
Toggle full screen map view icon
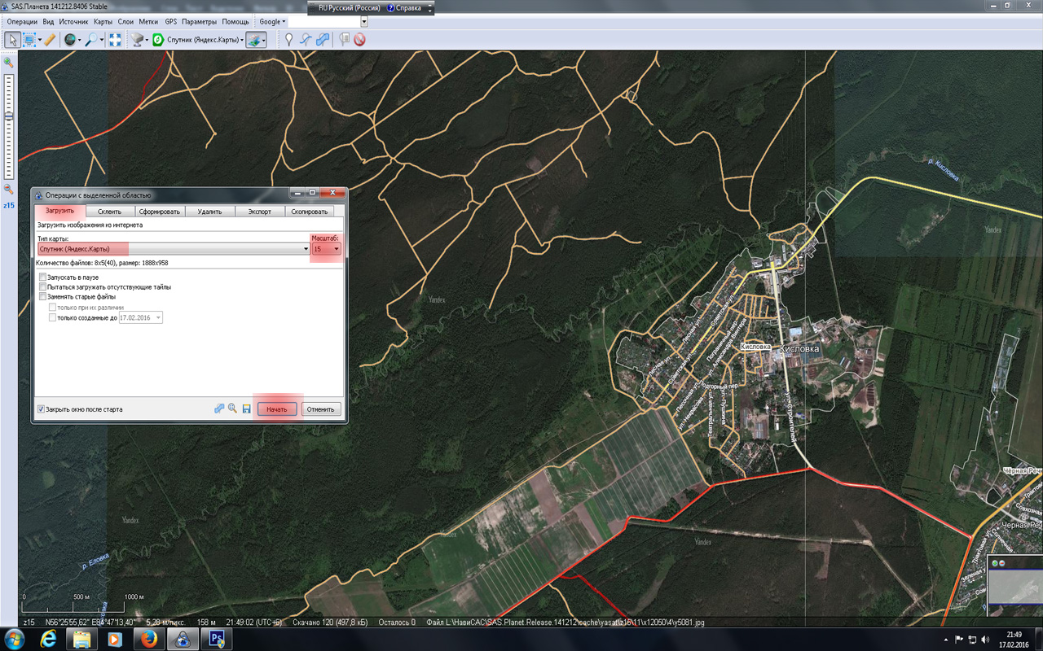pyautogui.click(x=115, y=39)
